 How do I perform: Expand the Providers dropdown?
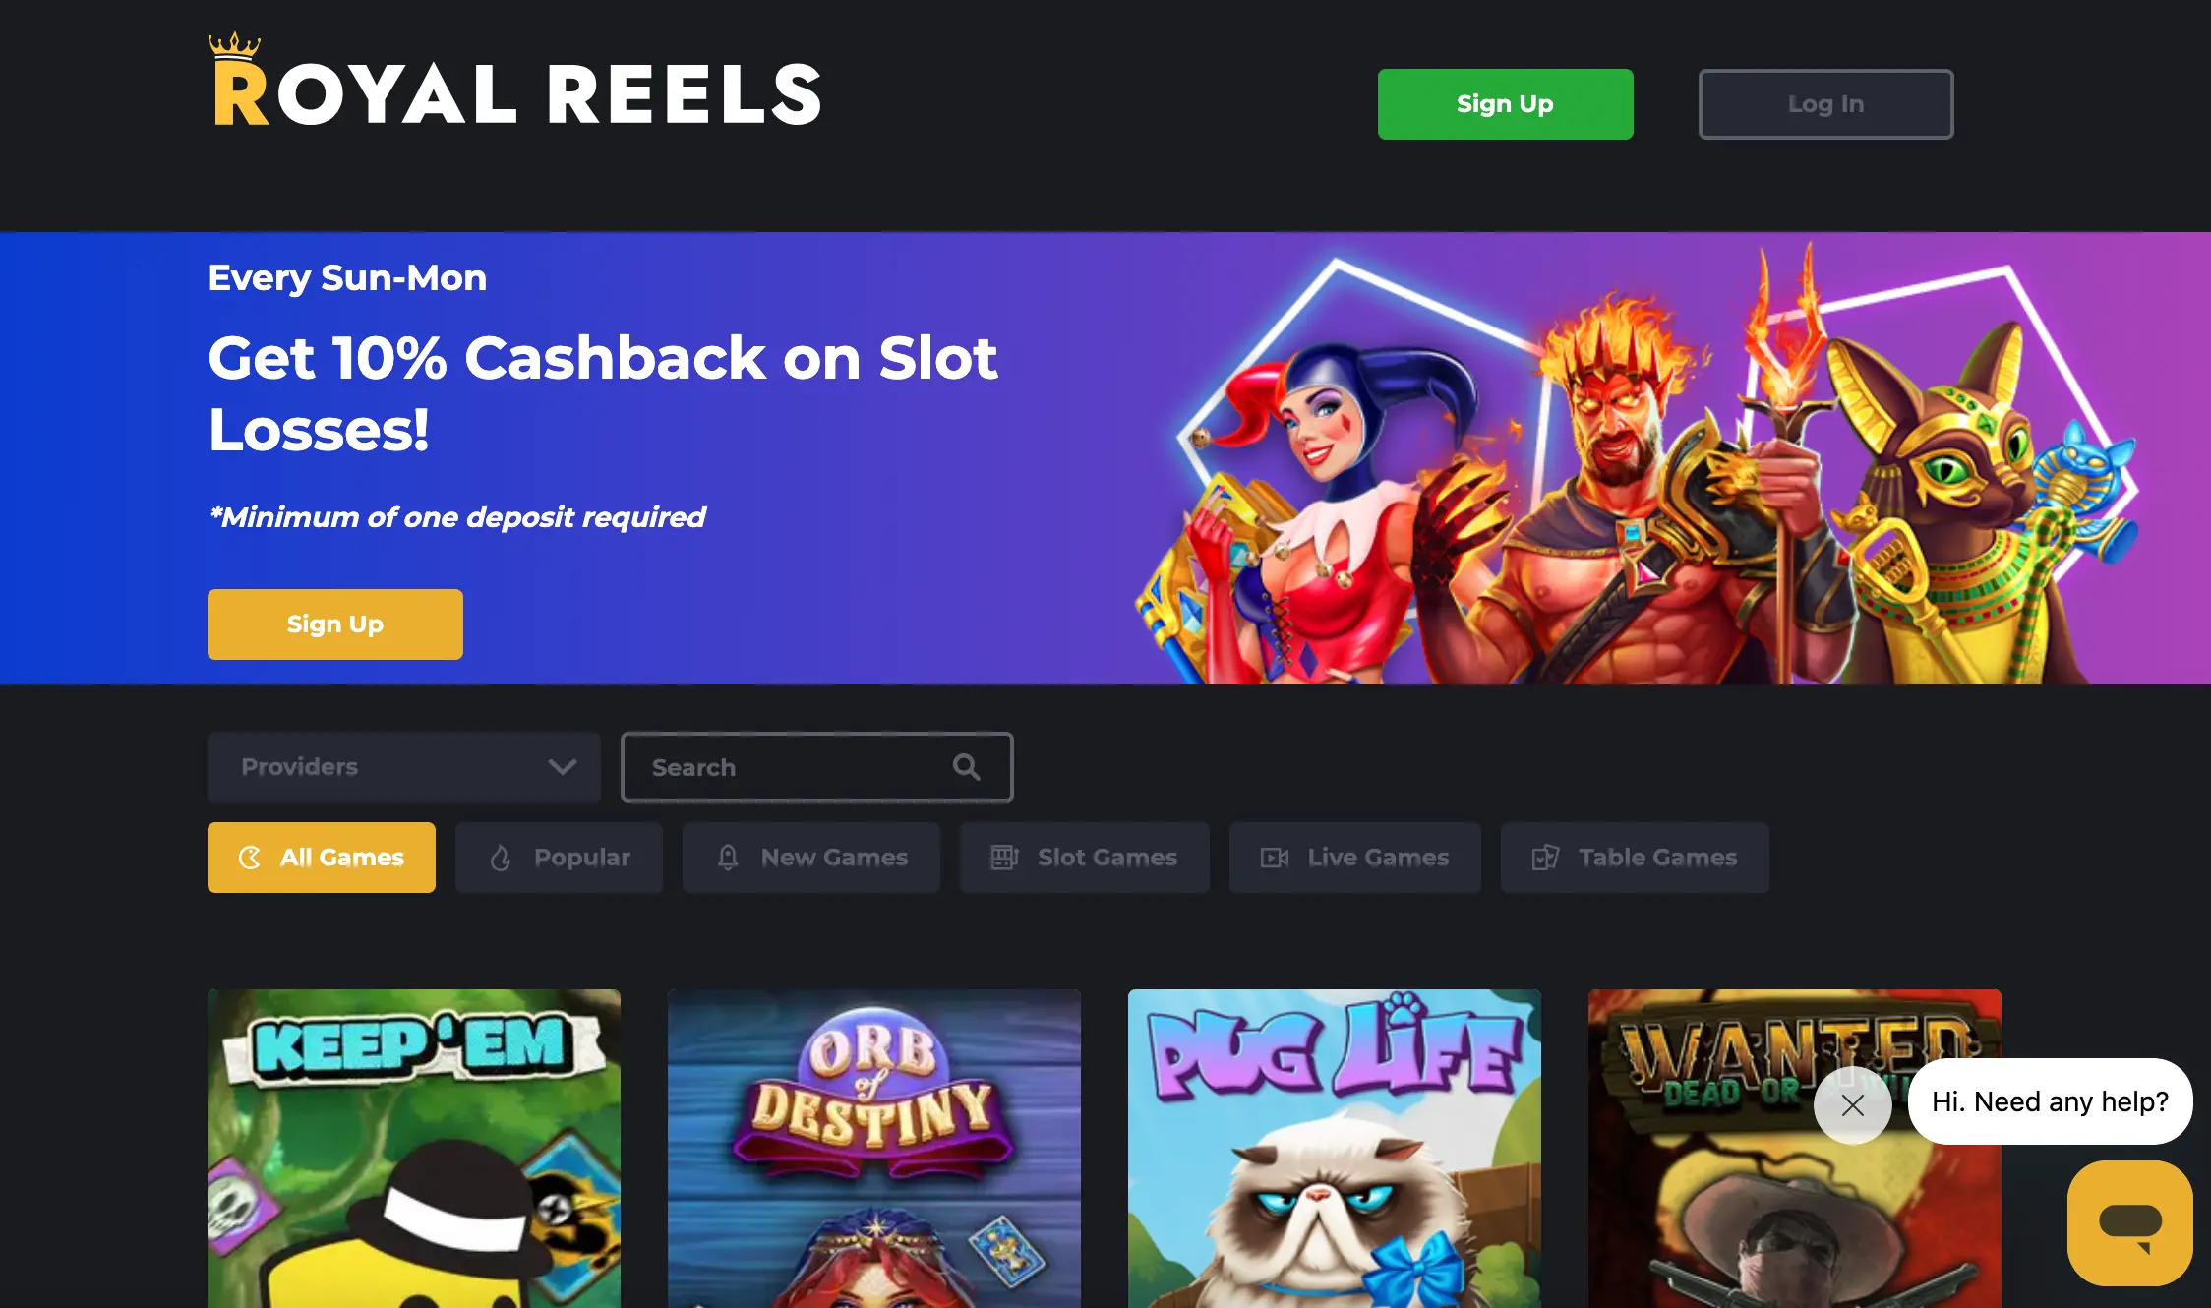coord(404,767)
